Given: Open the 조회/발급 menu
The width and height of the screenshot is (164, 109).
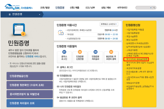Looking at the screenshot, I should click(45, 8).
